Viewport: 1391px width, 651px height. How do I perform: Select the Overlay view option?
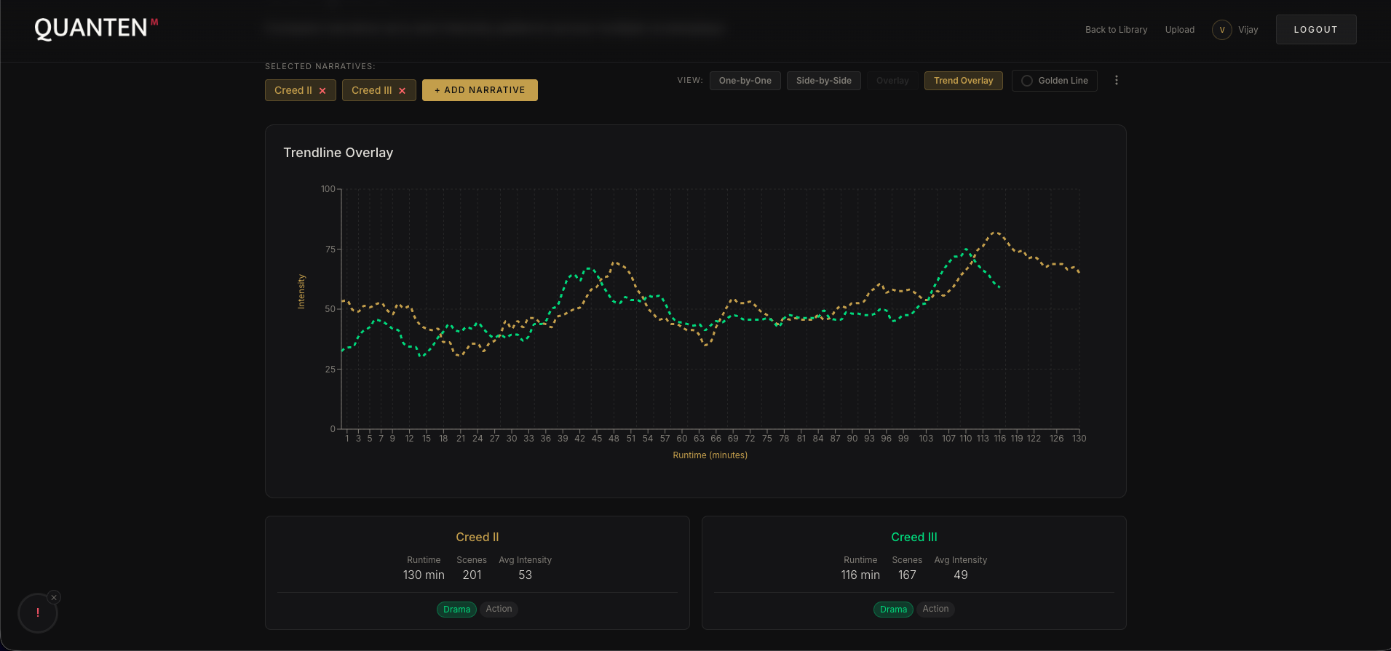892,81
